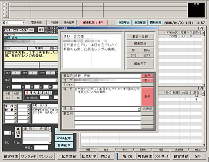Viewport: 209px width, 162px height.
Task: Click the パネル配車 panel dispatch button
Action: tap(64, 138)
